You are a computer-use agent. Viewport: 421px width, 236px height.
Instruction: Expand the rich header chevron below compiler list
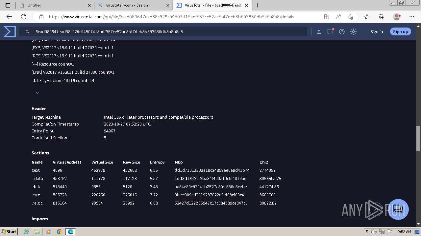(x=37, y=93)
